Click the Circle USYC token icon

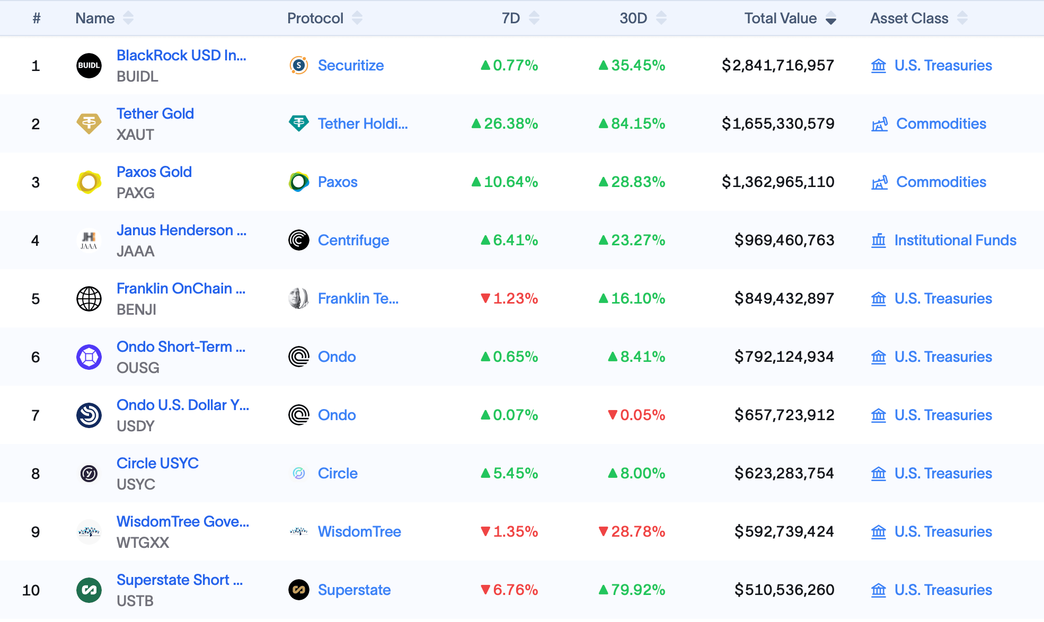pyautogui.click(x=89, y=474)
